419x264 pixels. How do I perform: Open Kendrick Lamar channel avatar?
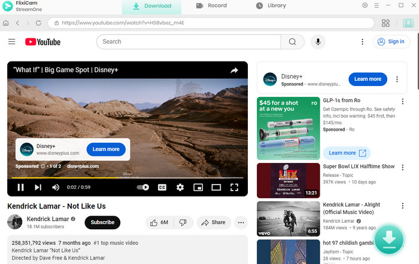click(15, 222)
